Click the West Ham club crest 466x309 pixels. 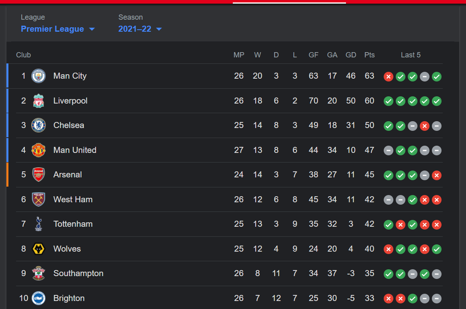39,199
